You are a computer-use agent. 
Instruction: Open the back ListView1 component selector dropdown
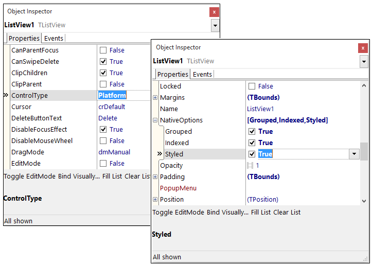pyautogui.click(x=215, y=25)
